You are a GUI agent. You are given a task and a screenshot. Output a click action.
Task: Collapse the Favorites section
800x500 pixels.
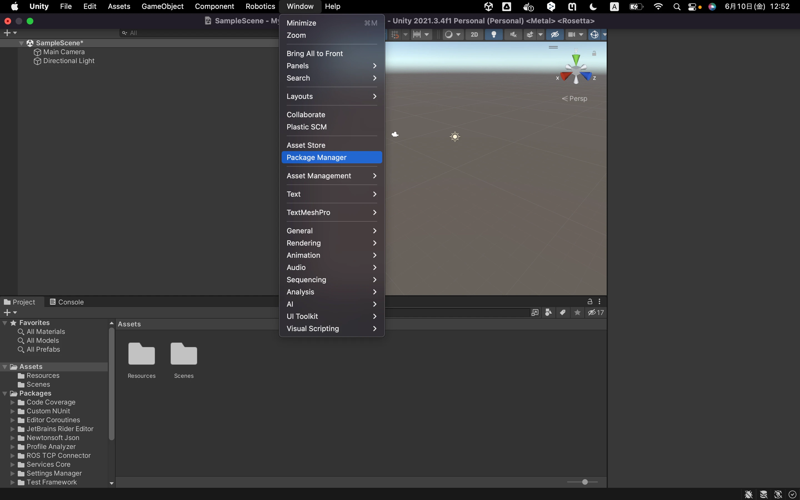coord(5,323)
